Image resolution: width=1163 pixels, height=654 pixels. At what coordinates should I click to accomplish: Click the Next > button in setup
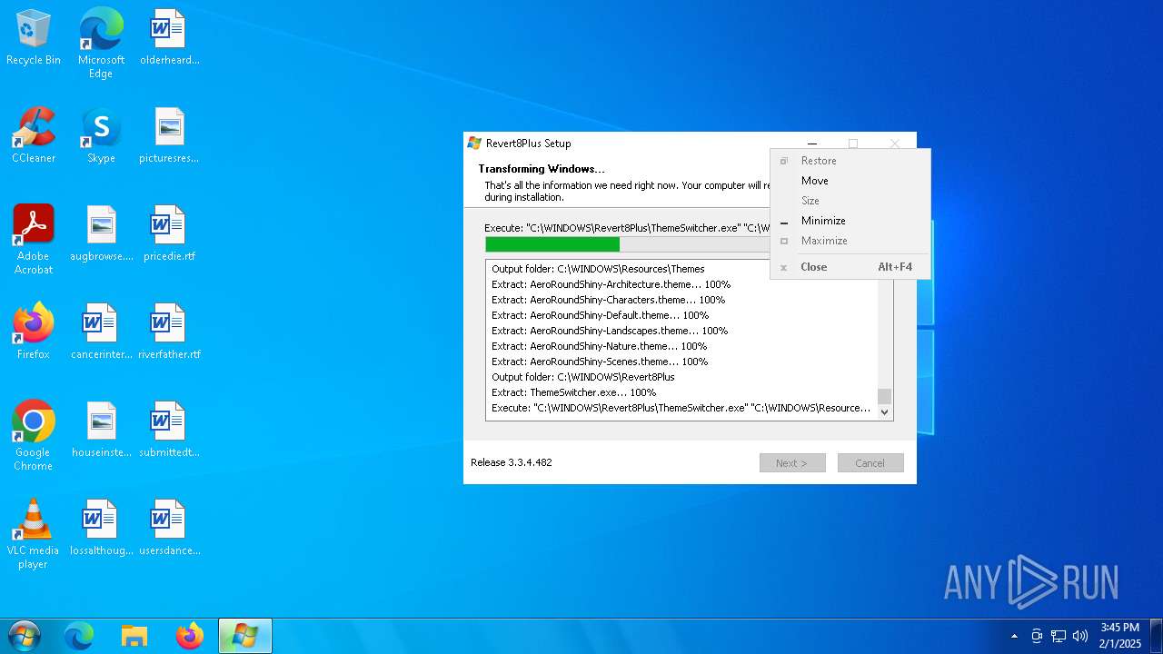792,463
